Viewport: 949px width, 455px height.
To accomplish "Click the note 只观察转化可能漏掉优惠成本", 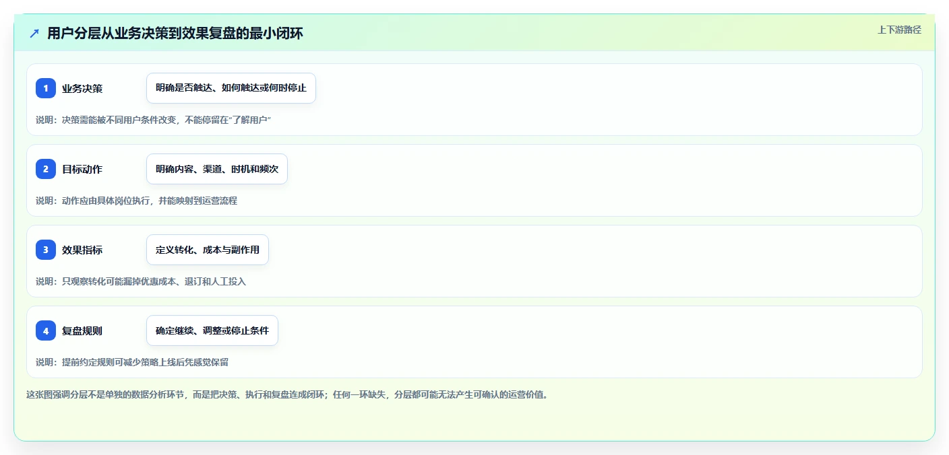I will [x=141, y=281].
